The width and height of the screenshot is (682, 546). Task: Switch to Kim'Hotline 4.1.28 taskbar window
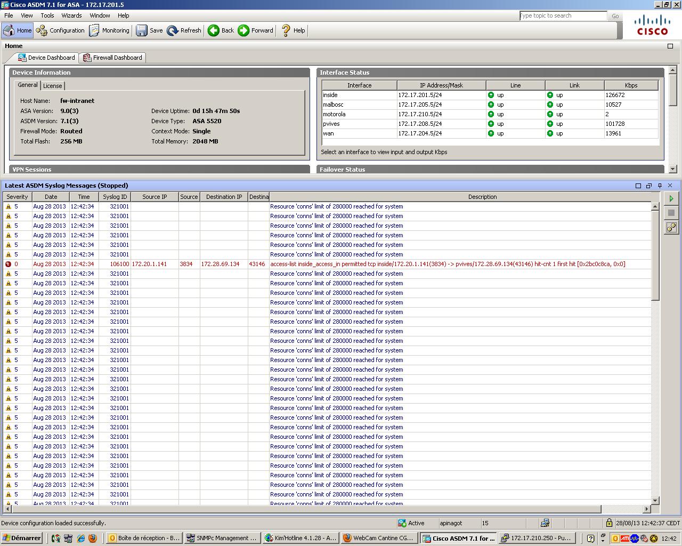(301, 538)
